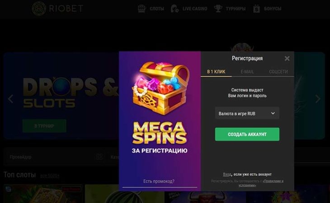Open the Турниры trophy icon
This screenshot has width=330, height=203.
(218, 9)
